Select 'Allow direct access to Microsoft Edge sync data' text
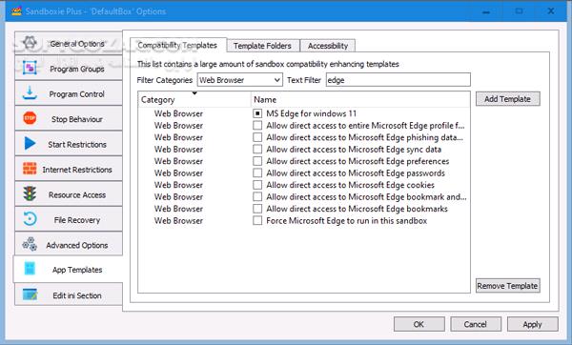Viewport: 572px width, 345px height. tap(354, 150)
